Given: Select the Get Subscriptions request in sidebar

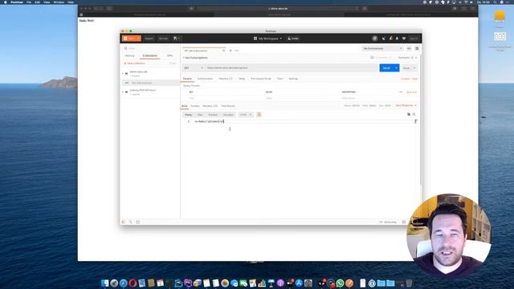Looking at the screenshot, I should point(151,83).
